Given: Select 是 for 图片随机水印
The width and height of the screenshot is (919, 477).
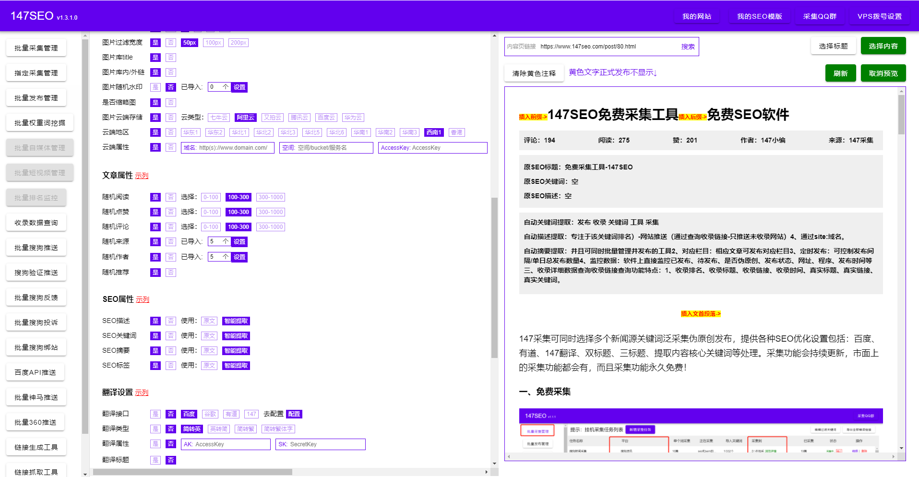Looking at the screenshot, I should coord(155,87).
